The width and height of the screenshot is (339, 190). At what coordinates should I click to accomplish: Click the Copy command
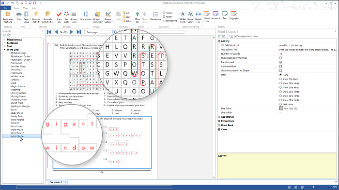pos(127,17)
